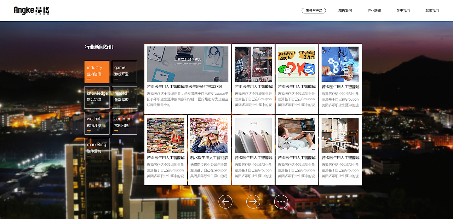Open 行业新闻 navigation link

pyautogui.click(x=374, y=11)
